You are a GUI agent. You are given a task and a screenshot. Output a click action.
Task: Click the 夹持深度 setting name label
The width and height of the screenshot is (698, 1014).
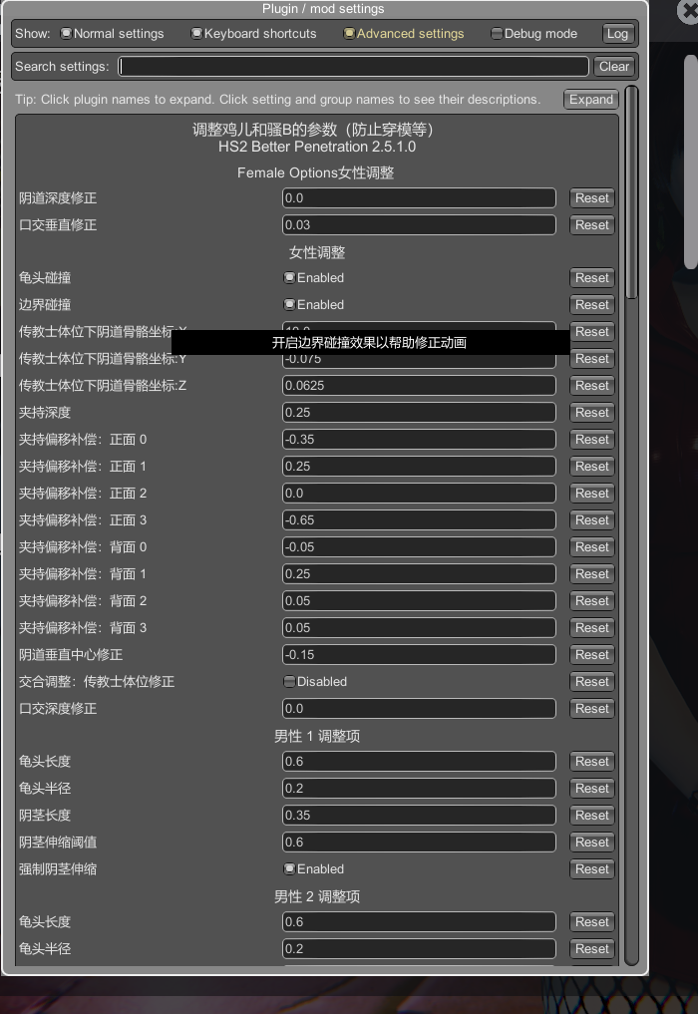[45, 413]
